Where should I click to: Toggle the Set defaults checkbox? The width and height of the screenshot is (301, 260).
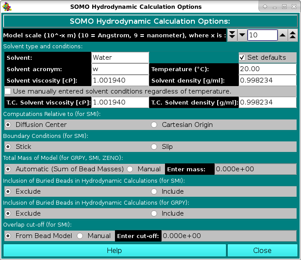click(242, 58)
